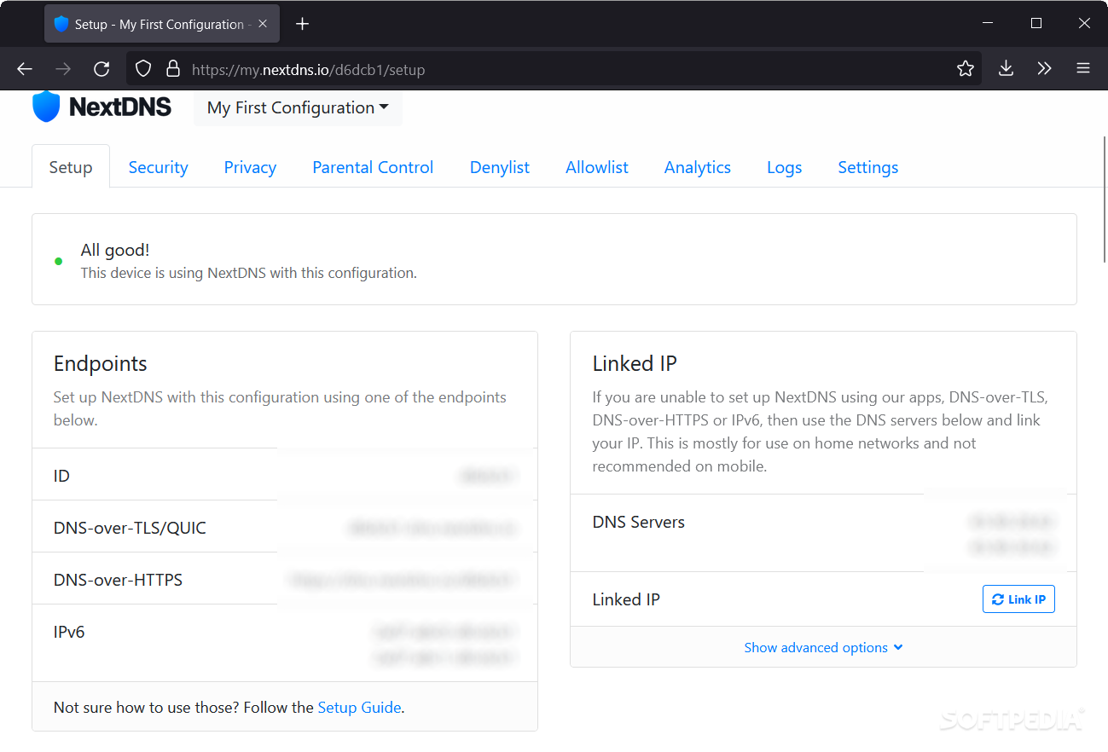1108x752 pixels.
Task: Click the blurred DNS-over-TLS/QUIC endpoint value
Action: point(432,529)
